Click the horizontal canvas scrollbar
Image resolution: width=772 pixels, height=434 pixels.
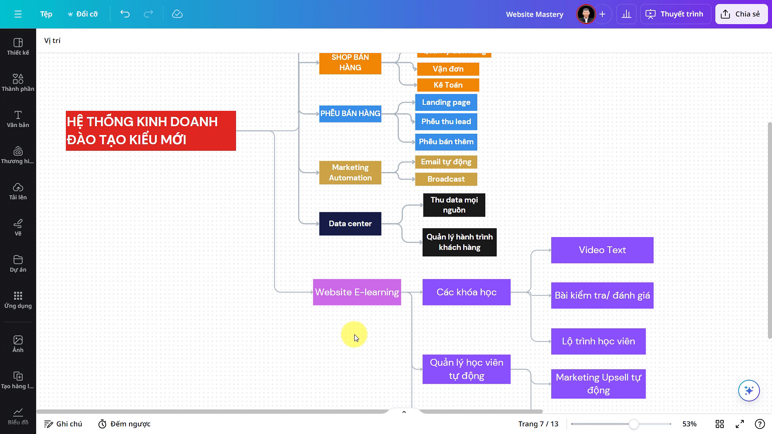coord(289,411)
